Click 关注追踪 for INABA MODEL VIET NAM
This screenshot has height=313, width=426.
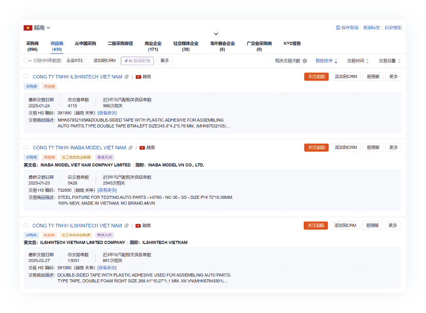[x=316, y=147]
